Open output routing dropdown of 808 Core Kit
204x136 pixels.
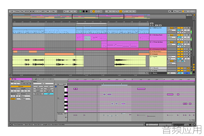pos(172,30)
